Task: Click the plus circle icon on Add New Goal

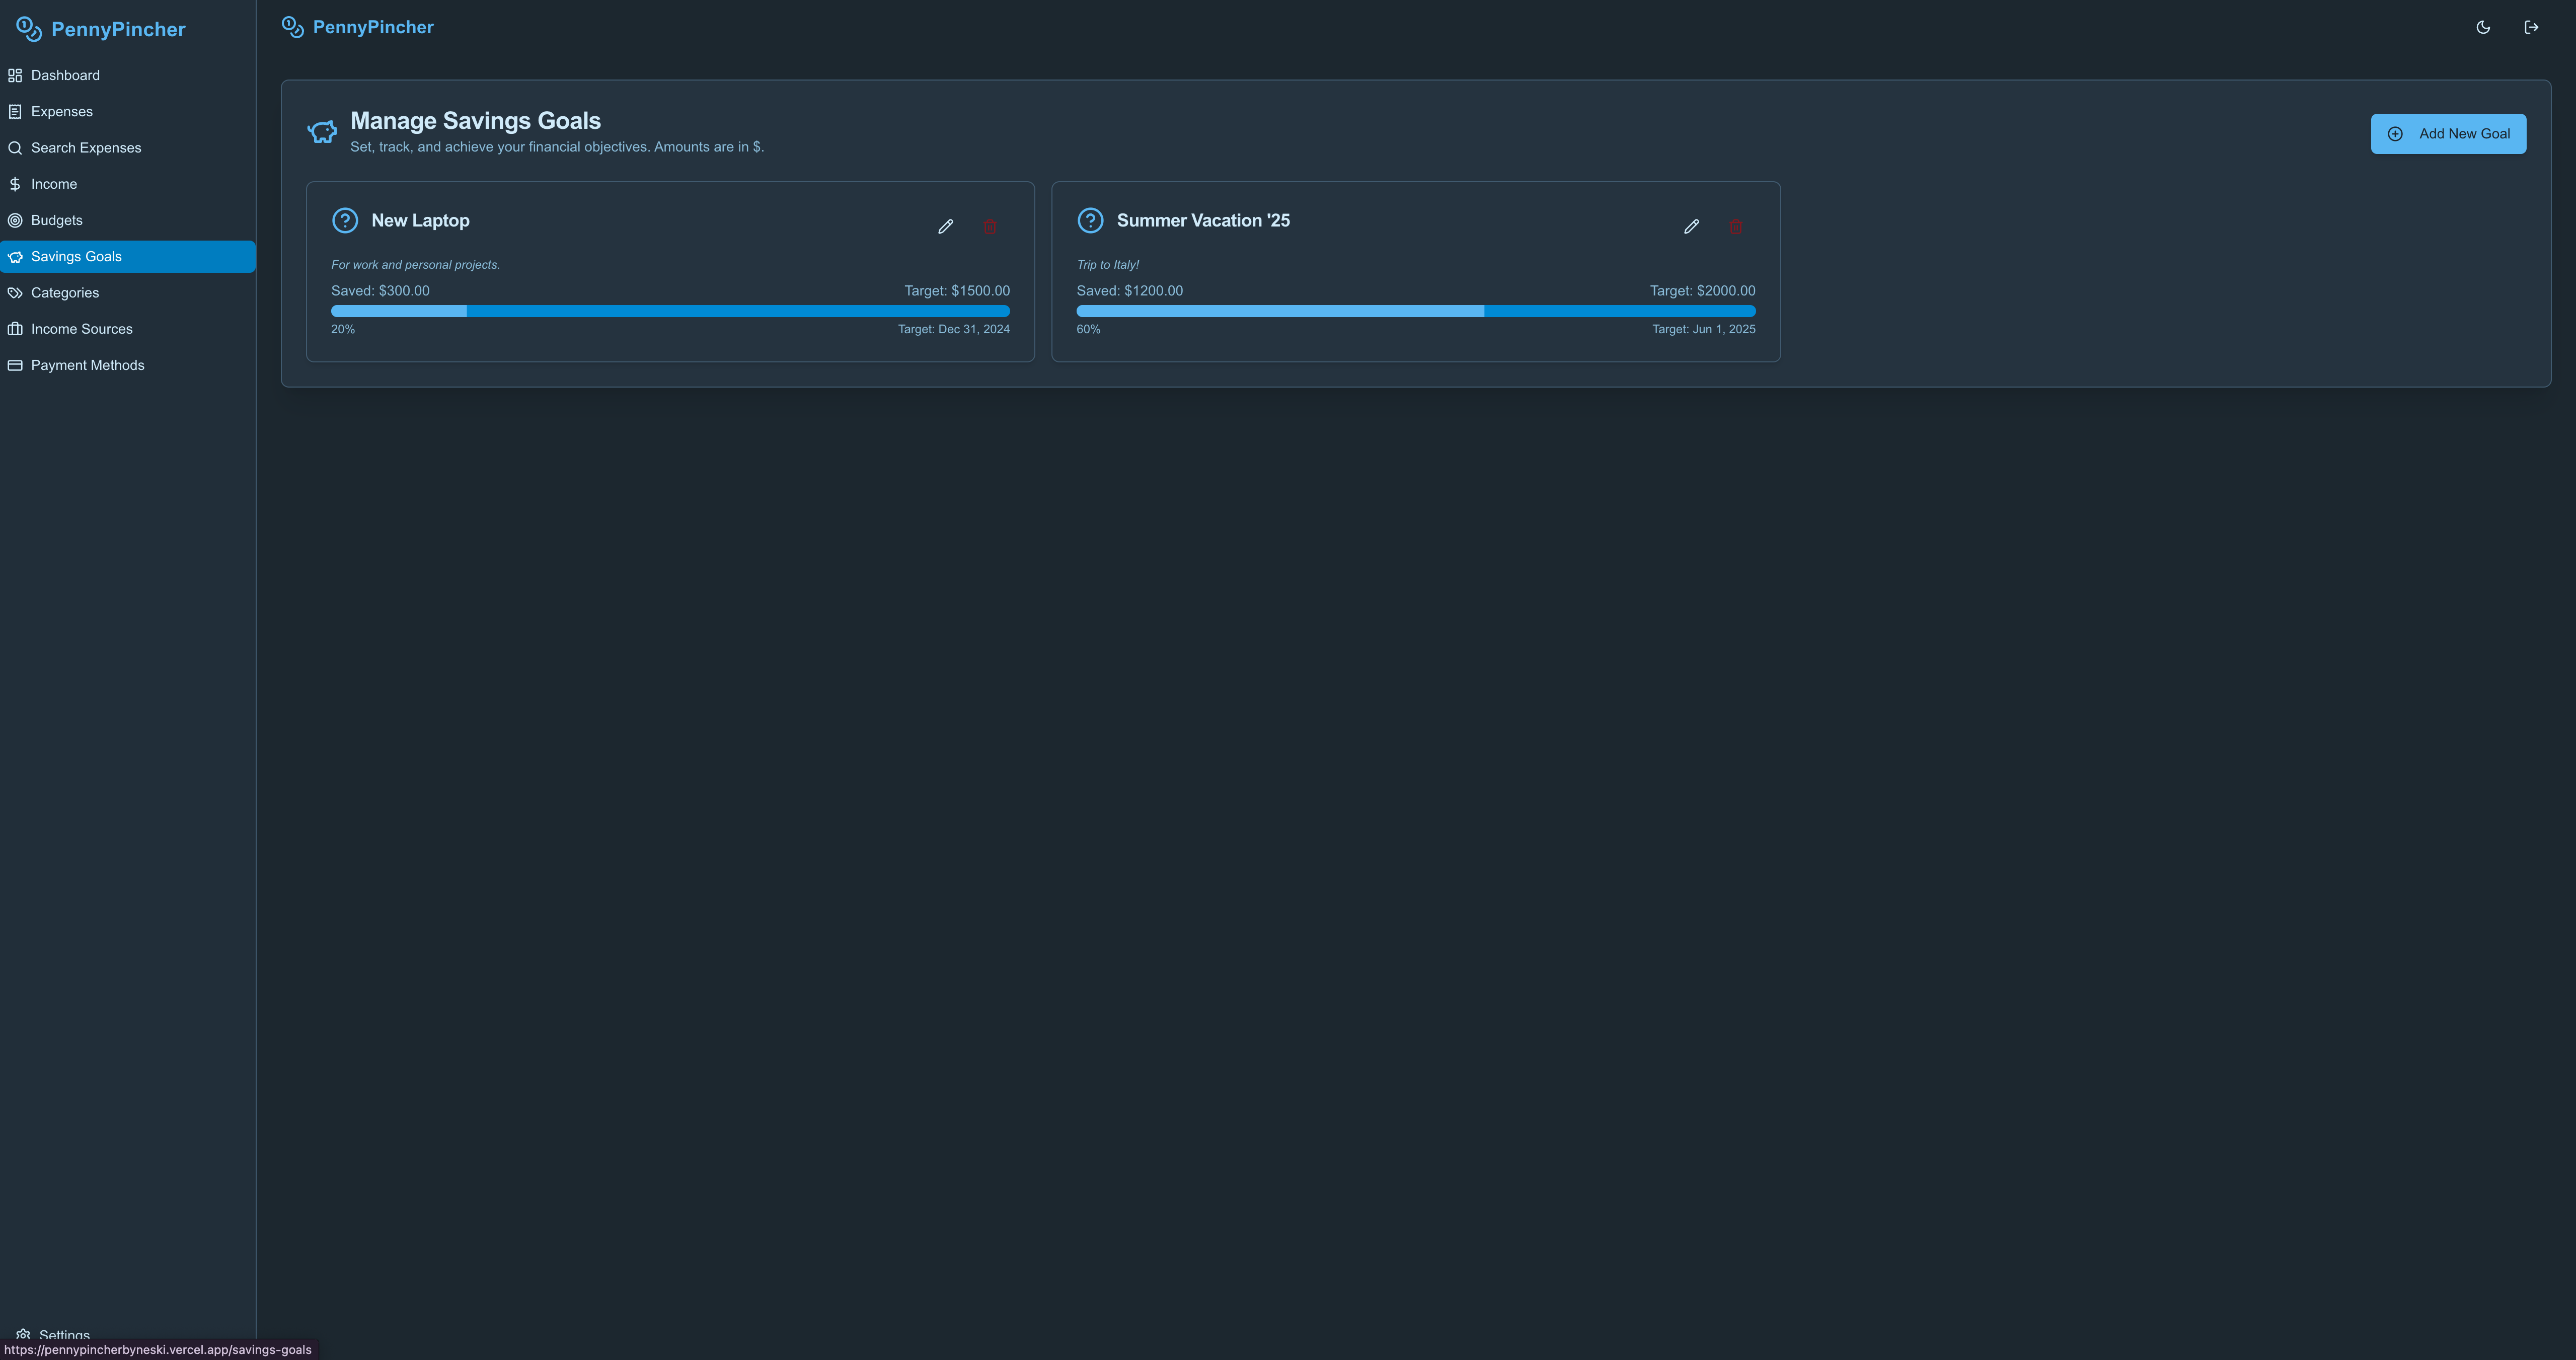Action: point(2395,134)
